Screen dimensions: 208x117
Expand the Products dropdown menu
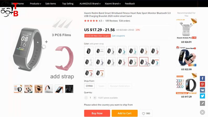pos(35,4)
